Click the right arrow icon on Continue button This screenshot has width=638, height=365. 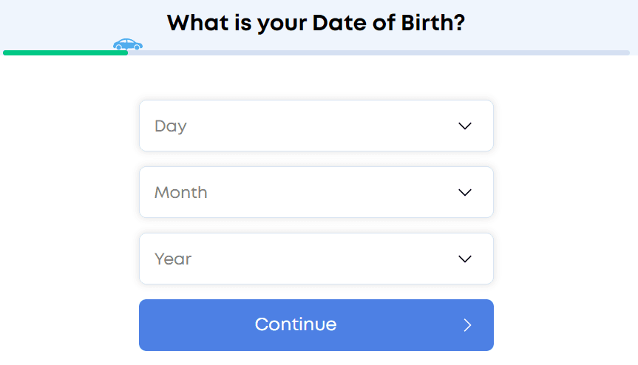[x=467, y=325]
